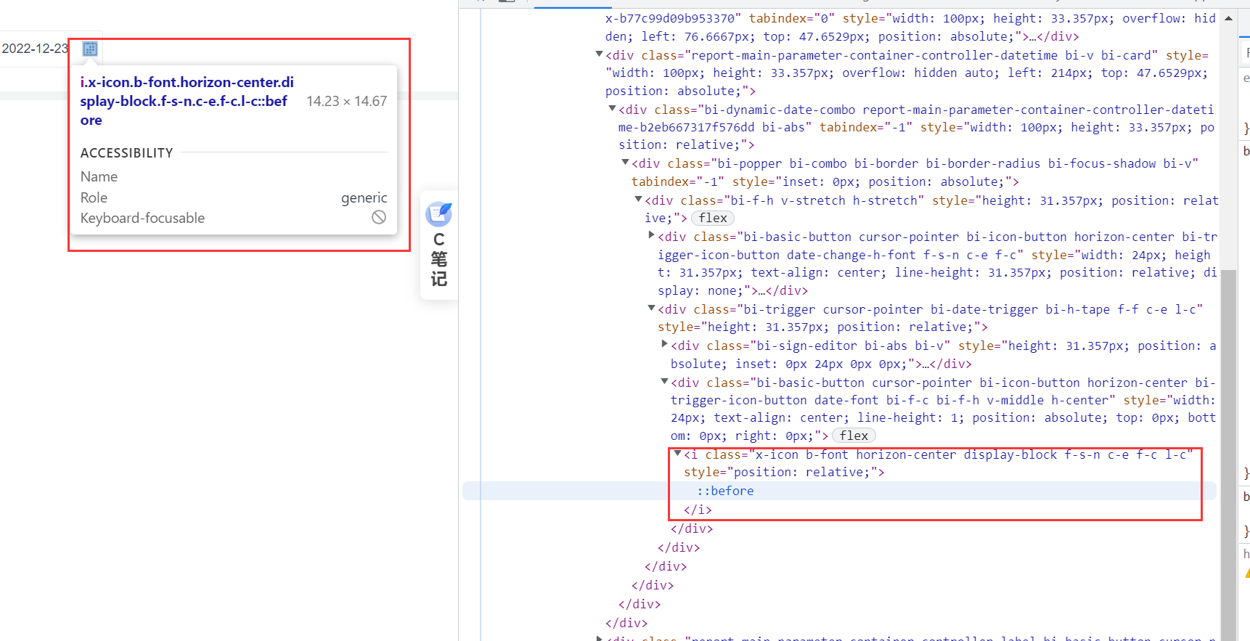
Task: Collapse the bi-dynamic-date-combo div node
Action: [x=612, y=109]
